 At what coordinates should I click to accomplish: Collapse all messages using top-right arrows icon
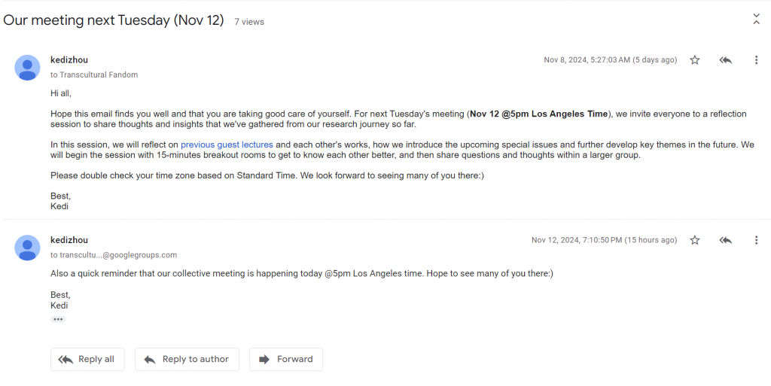(x=756, y=19)
